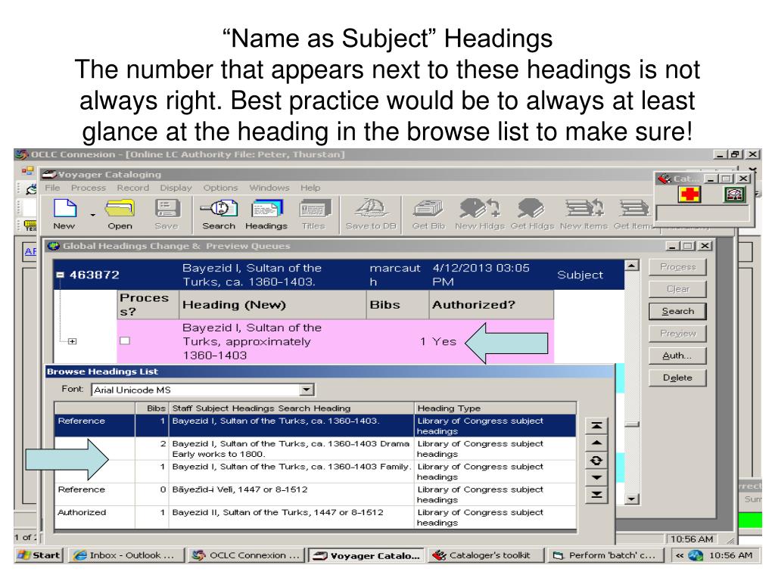Click the Windows Start button

coord(39,555)
